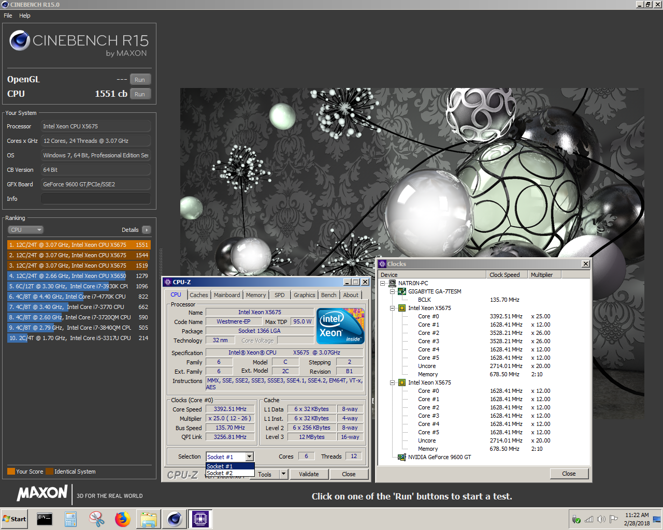This screenshot has width=663, height=530.
Task: Switch to CPU-Z taskbar icon
Action: [200, 519]
